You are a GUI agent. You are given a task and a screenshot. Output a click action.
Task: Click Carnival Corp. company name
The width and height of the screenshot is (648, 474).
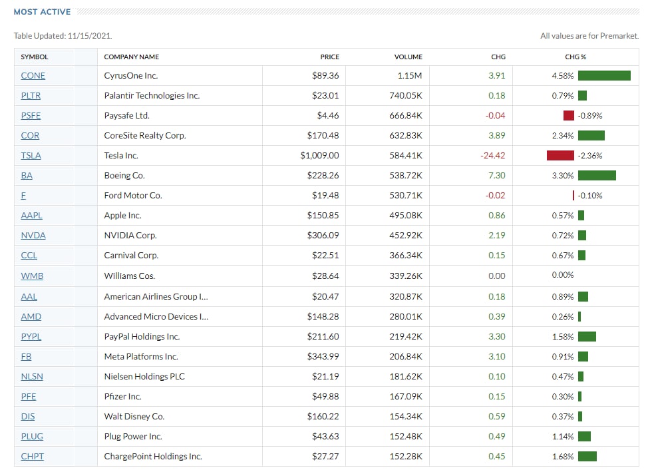(x=132, y=256)
